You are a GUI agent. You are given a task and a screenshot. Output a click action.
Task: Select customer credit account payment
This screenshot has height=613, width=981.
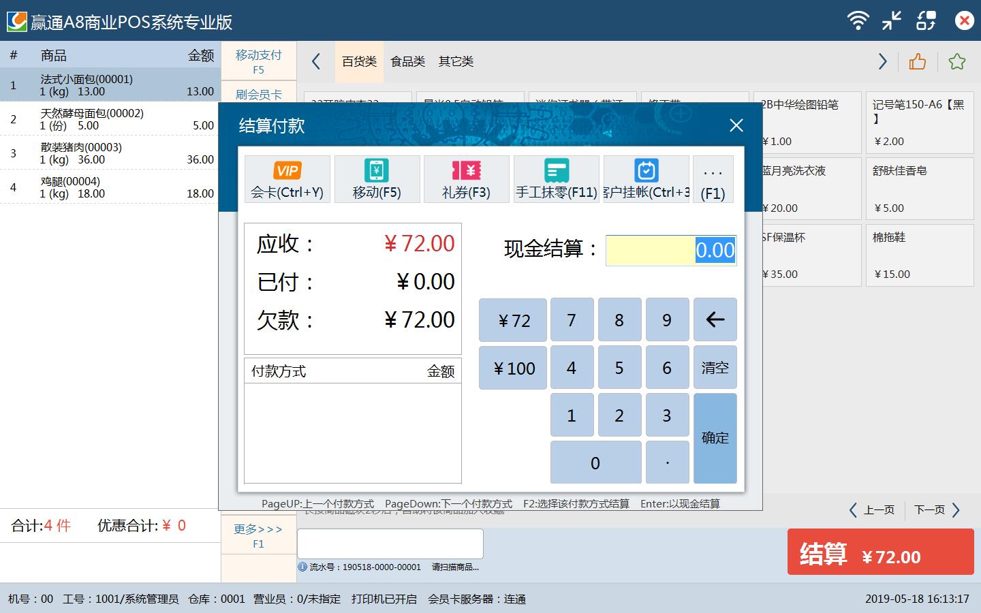646,179
